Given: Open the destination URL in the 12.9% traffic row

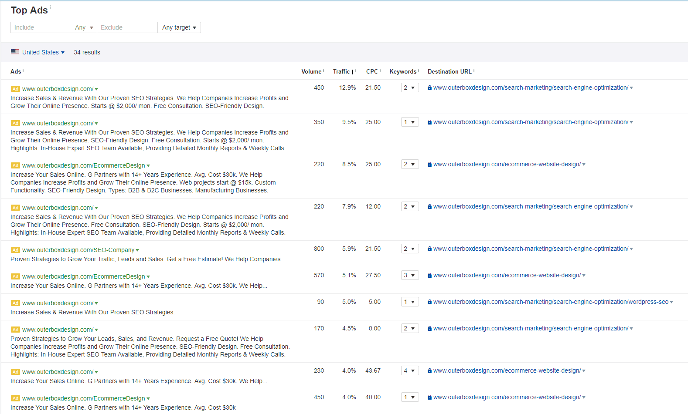Looking at the screenshot, I should pos(531,88).
